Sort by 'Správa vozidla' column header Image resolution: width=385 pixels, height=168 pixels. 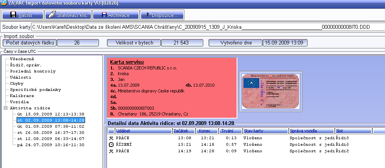(x=312, y=131)
